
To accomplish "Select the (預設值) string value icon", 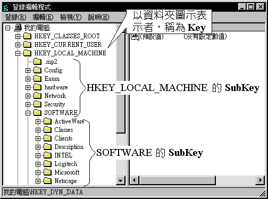I will click(x=135, y=37).
